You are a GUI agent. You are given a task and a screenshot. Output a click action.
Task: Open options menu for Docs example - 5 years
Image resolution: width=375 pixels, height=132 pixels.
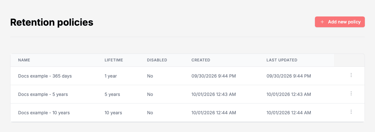point(351,94)
